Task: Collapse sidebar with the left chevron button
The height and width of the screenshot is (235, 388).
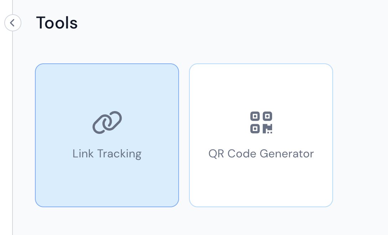Action: click(x=13, y=23)
